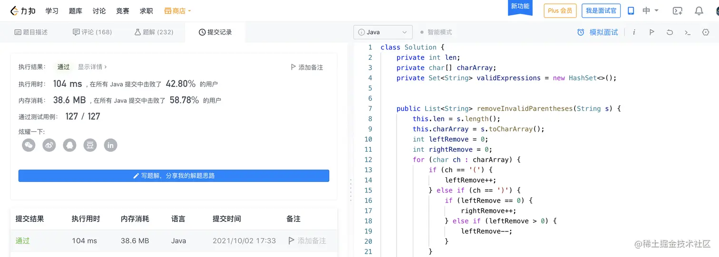Click code line 4 validExpressions declaration
The width and height of the screenshot is (719, 257).
(x=506, y=78)
